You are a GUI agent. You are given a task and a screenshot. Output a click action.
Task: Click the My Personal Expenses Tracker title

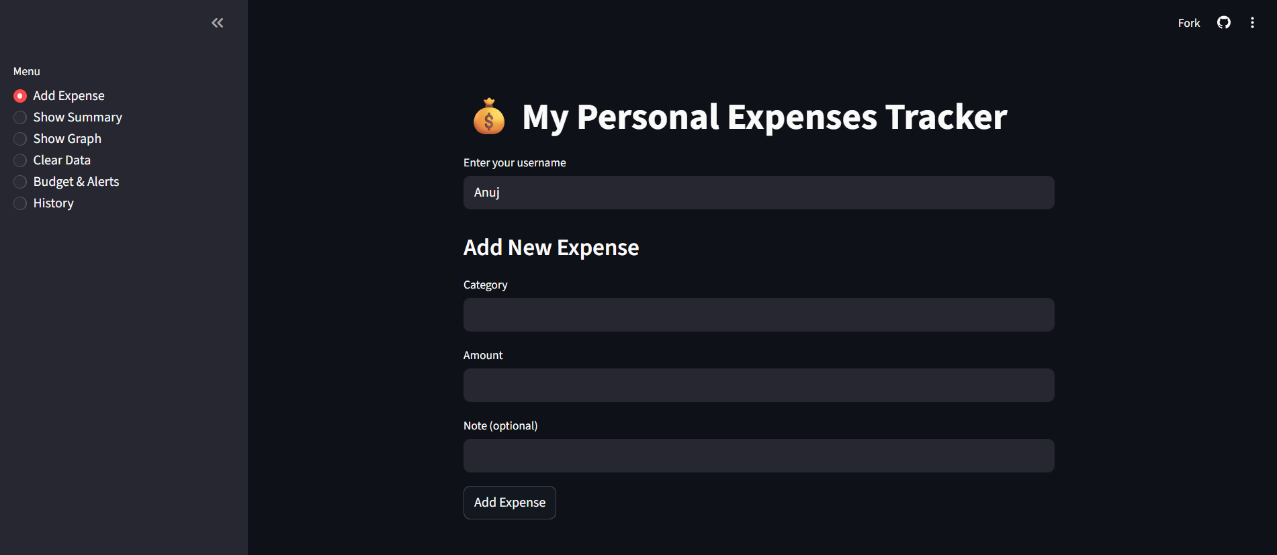[x=764, y=117]
